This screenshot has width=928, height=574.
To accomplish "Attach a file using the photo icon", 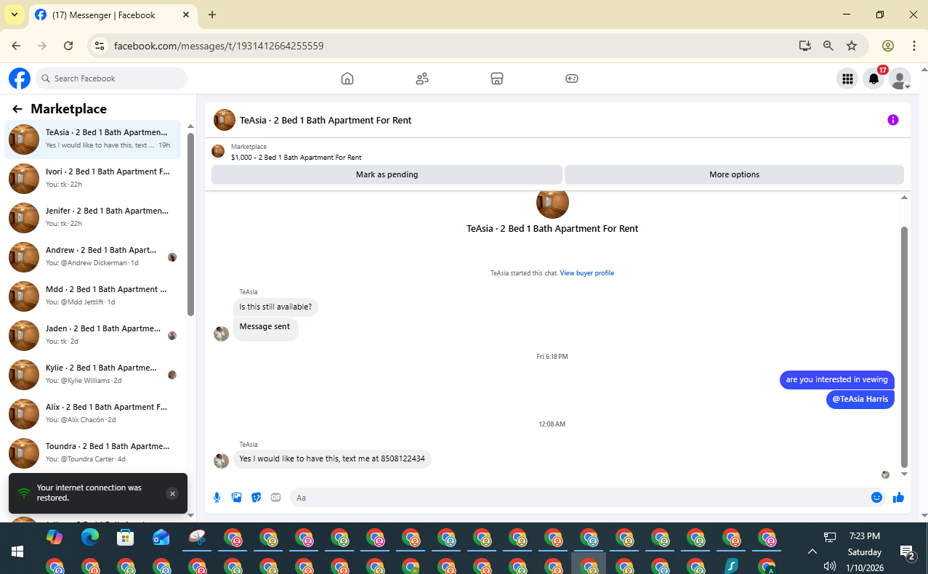I will point(236,498).
